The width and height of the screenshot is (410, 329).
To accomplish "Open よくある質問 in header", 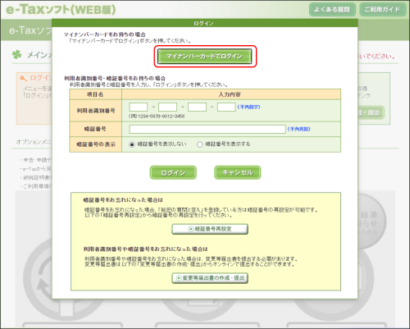I will point(332,10).
